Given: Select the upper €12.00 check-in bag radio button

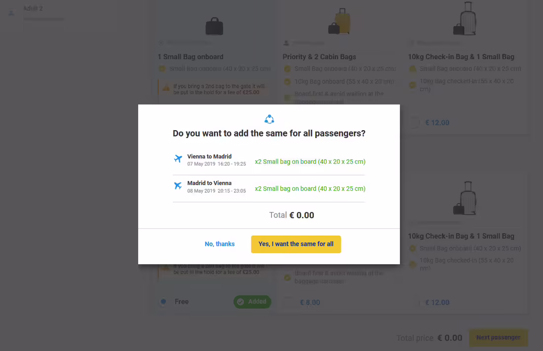Looking at the screenshot, I should pos(414,123).
